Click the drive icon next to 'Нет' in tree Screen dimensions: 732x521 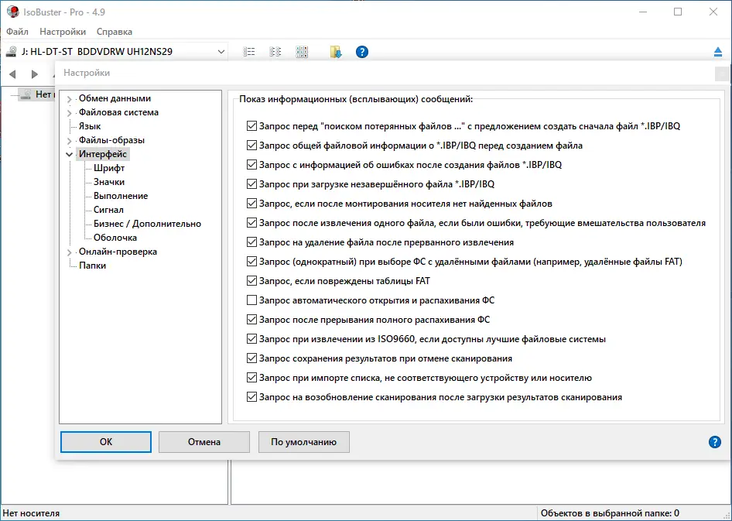(28, 94)
